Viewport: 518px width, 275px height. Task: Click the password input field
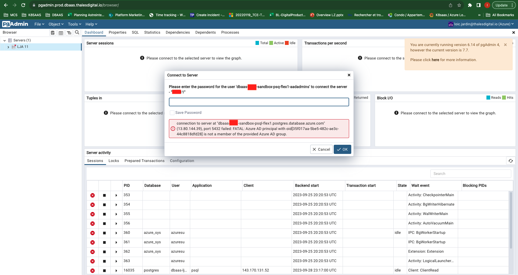[x=259, y=102]
